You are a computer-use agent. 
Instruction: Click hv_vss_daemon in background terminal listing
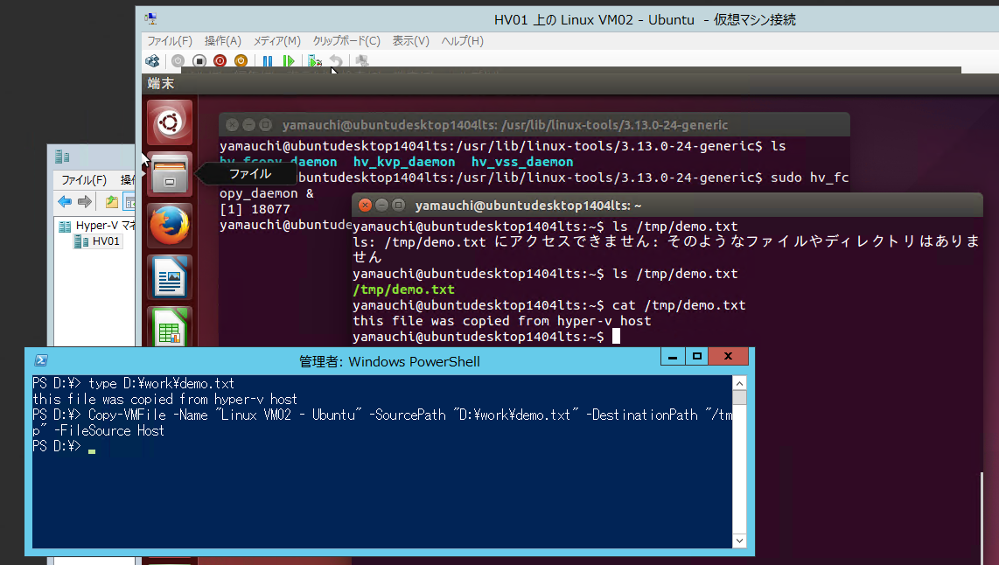tap(522, 162)
